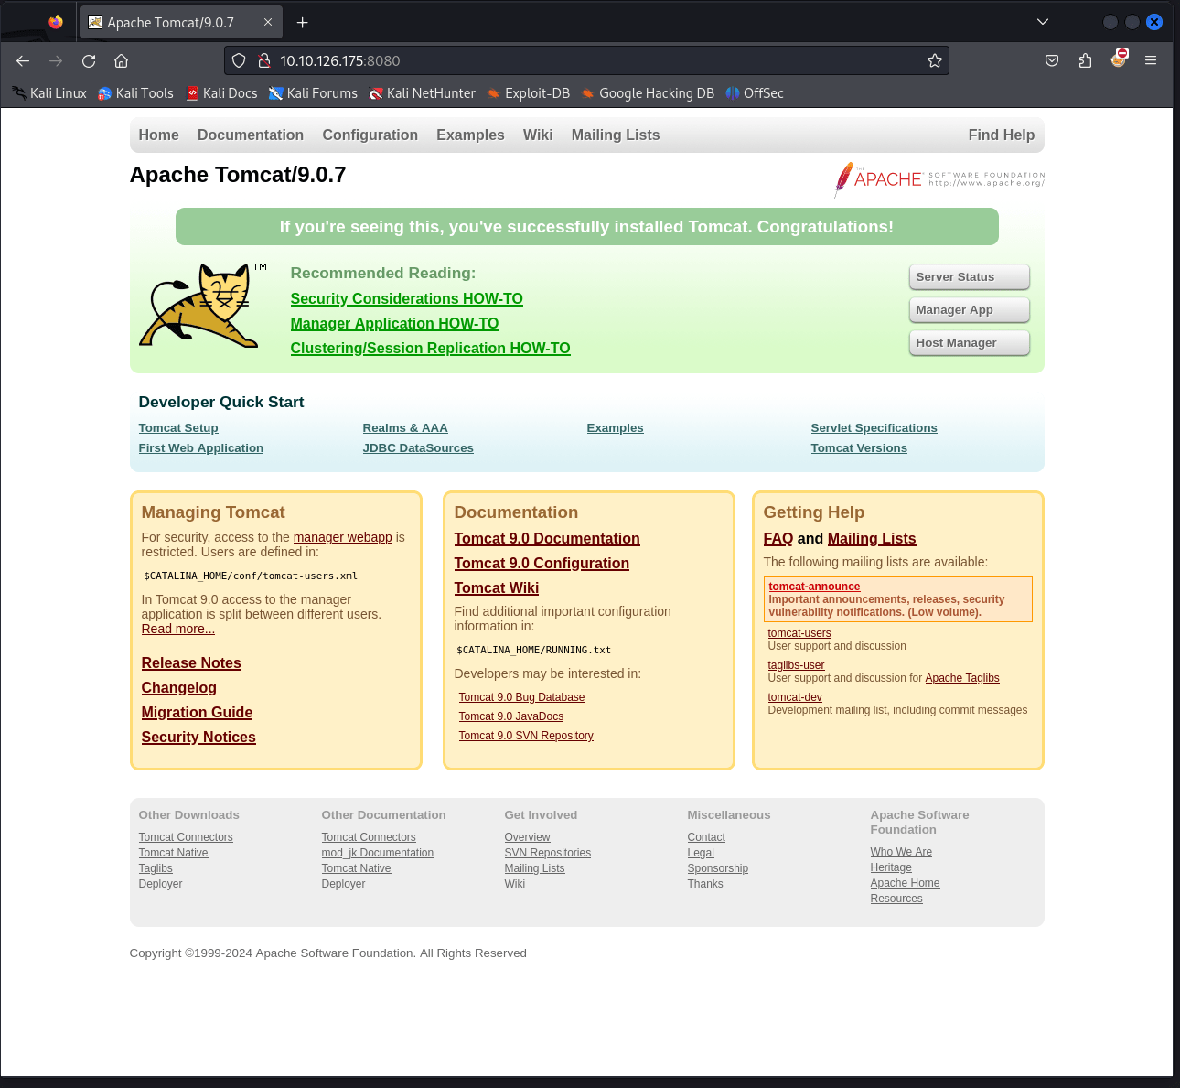The height and width of the screenshot is (1088, 1180).
Task: Open the Apache Taglibs link
Action: pos(962,678)
